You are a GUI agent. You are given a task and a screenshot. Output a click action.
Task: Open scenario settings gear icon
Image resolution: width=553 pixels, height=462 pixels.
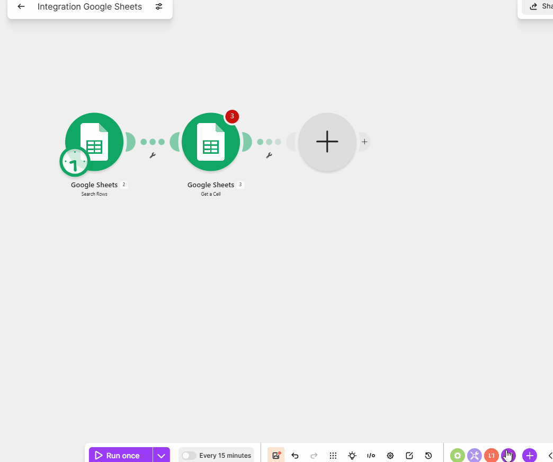pyautogui.click(x=390, y=455)
